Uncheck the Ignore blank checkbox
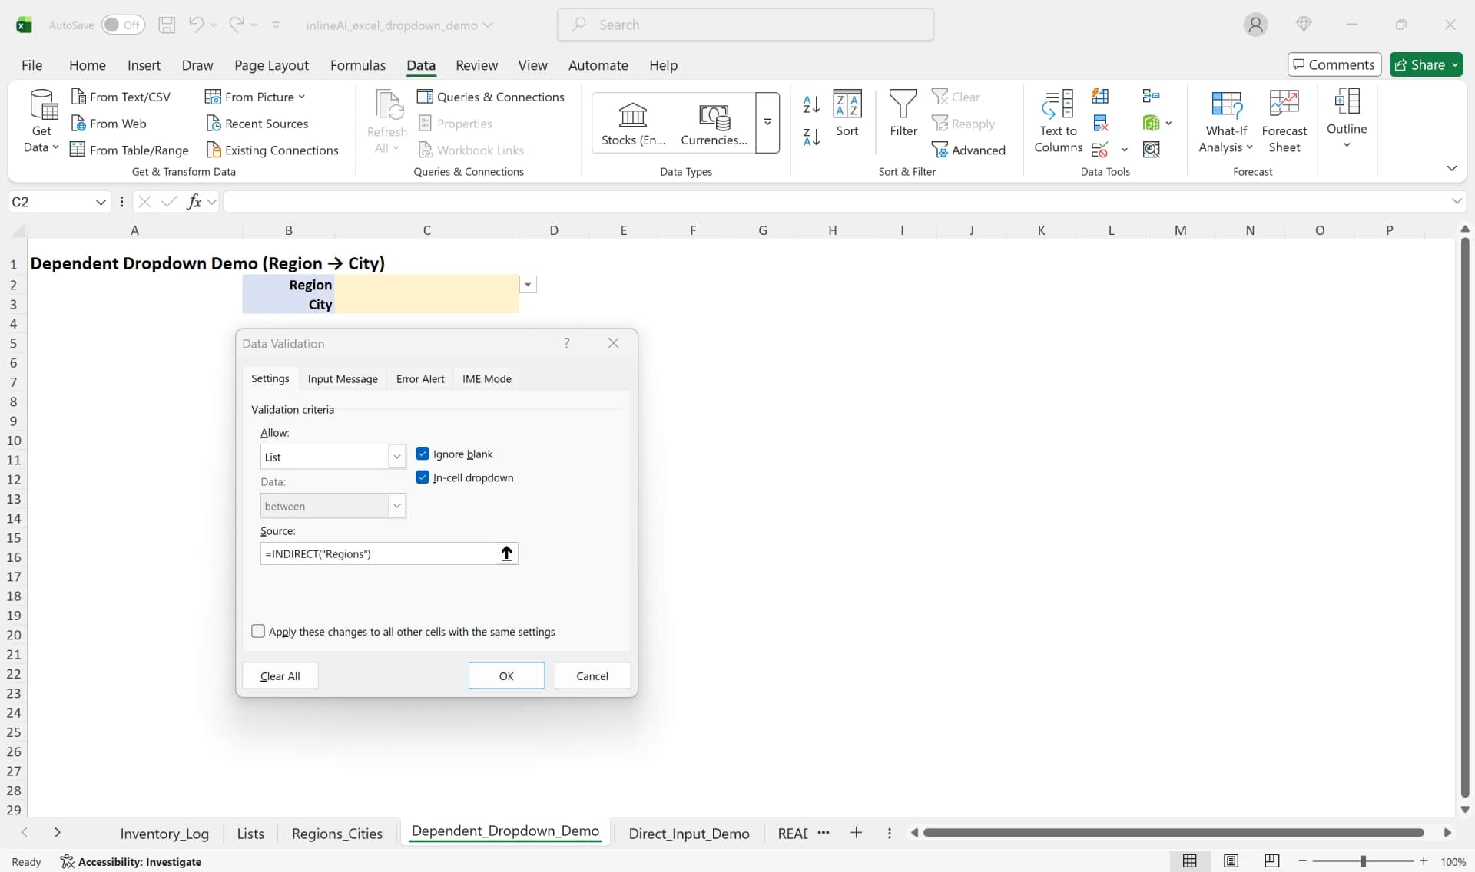1475x872 pixels. pyautogui.click(x=423, y=454)
